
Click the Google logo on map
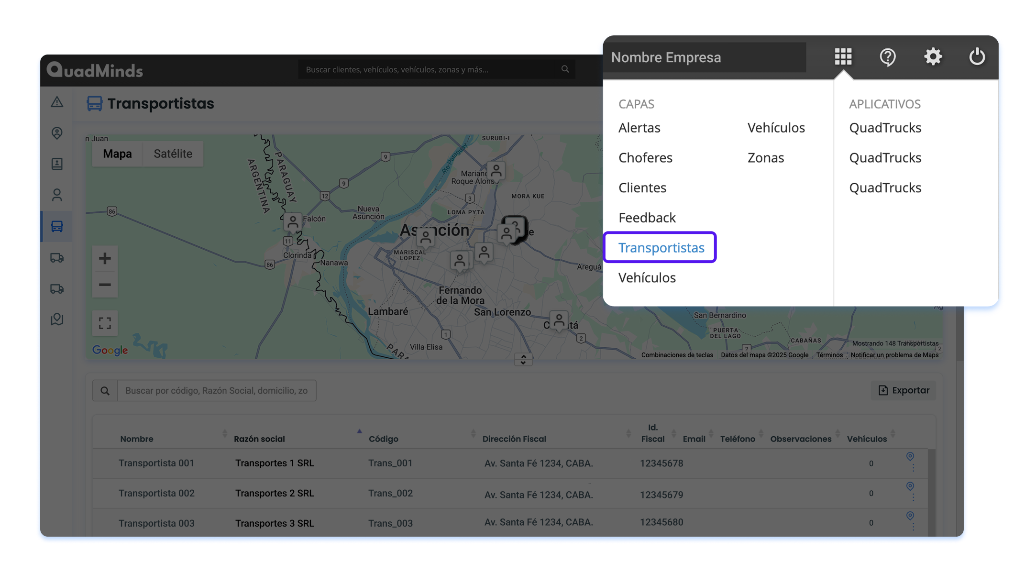pyautogui.click(x=110, y=350)
